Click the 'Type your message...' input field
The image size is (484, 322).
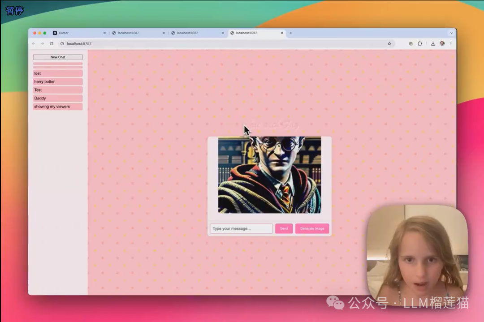(x=241, y=229)
